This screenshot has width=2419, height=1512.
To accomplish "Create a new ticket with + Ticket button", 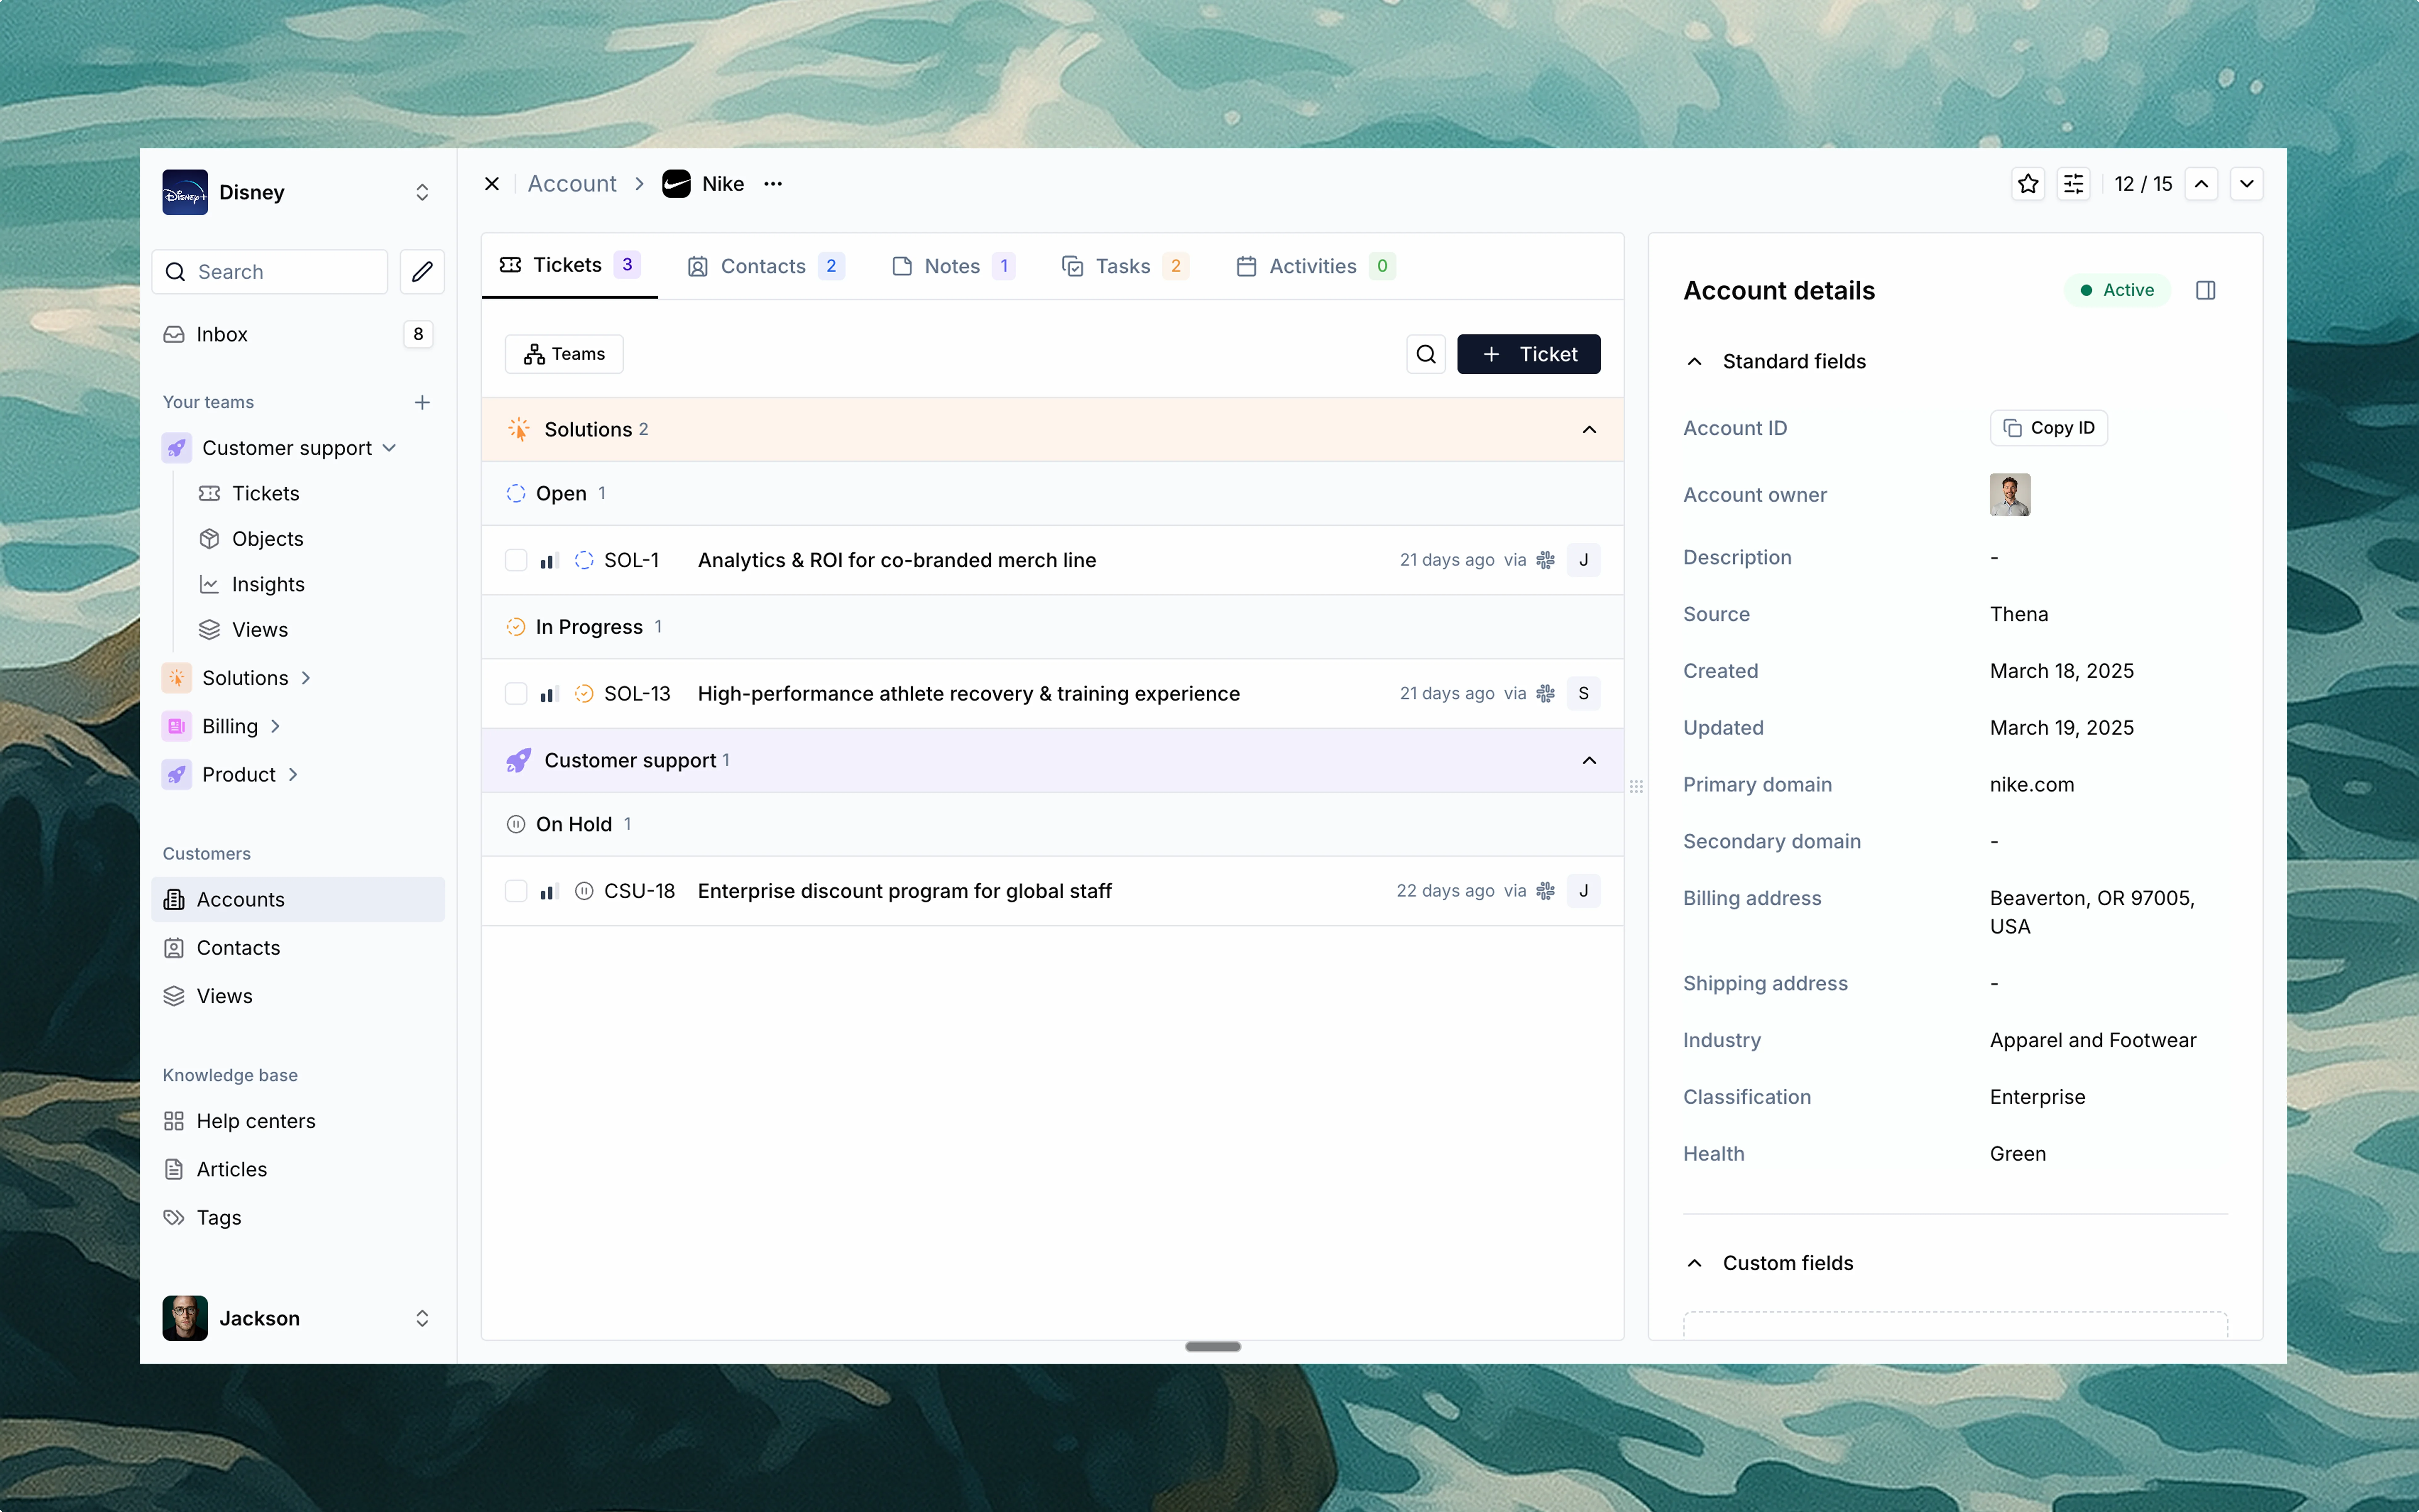I will click(x=1528, y=354).
